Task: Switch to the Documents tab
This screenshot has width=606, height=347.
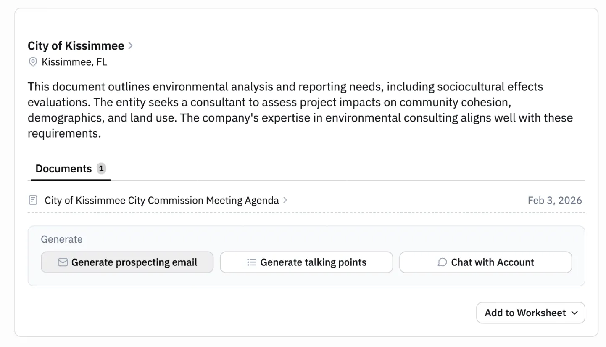Action: coord(71,169)
